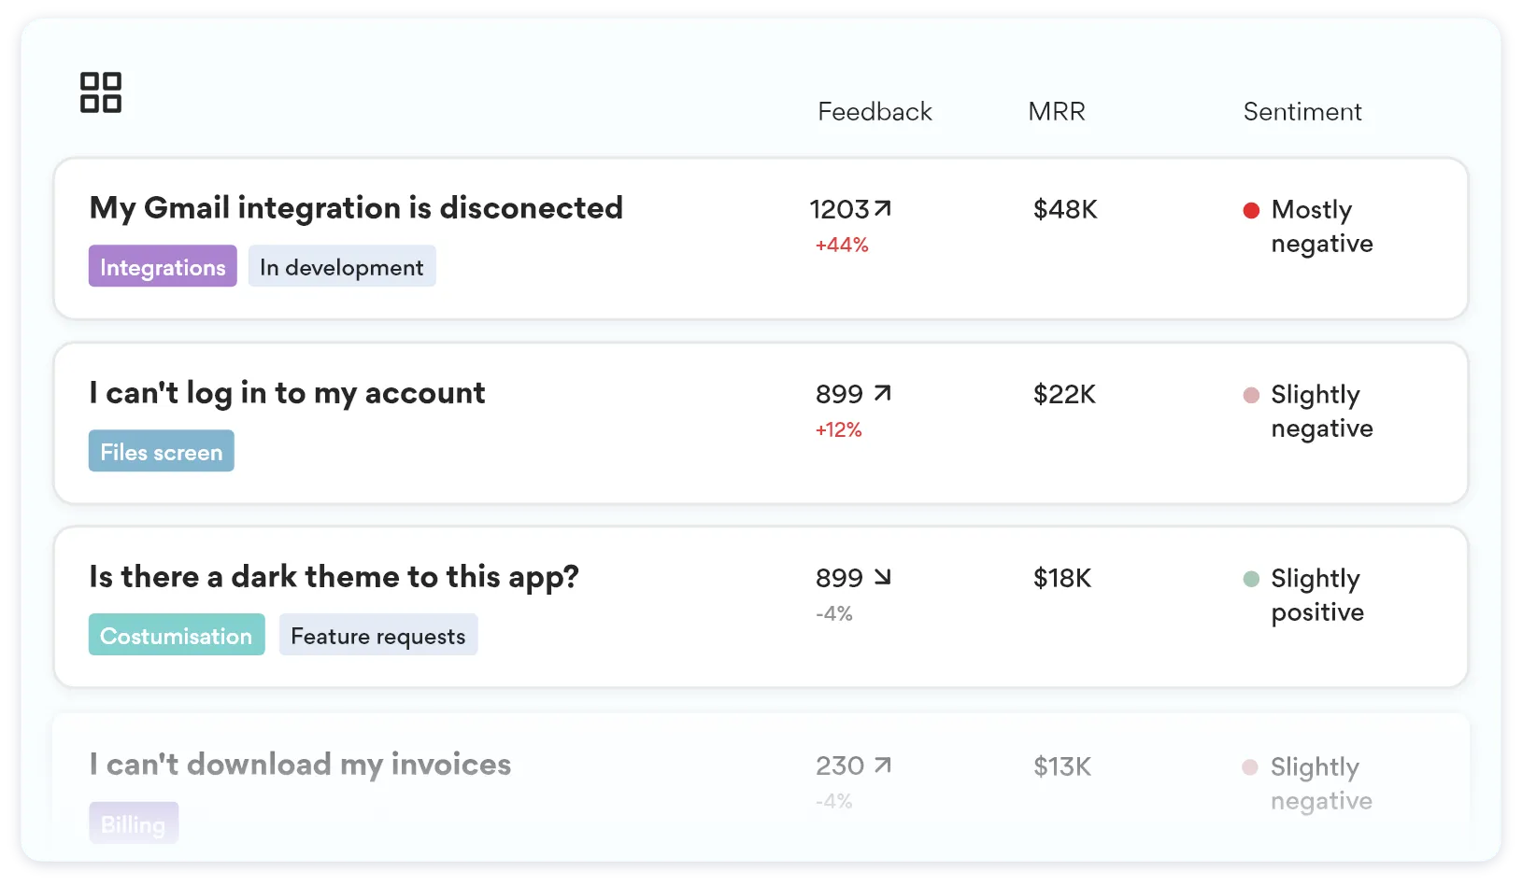Click the green sentiment dot on dark theme row
The height and width of the screenshot is (885, 1522).
pos(1251,581)
